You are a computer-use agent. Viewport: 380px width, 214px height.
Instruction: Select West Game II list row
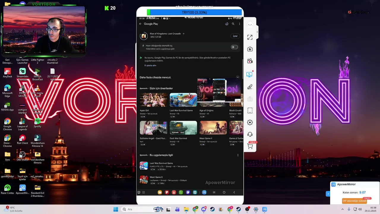190,180
